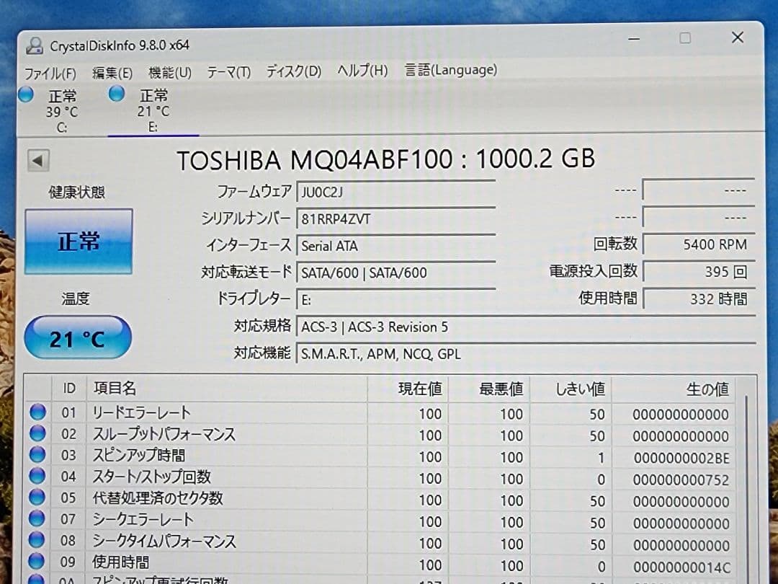
Task: Click status circle of attribute 02 row
Action: [37, 433]
